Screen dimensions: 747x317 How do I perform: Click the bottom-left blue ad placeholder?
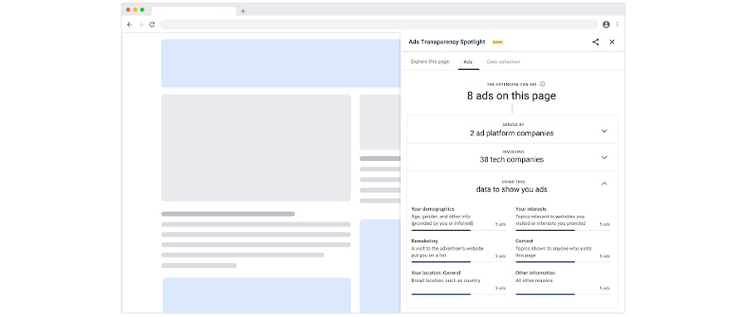(256, 295)
